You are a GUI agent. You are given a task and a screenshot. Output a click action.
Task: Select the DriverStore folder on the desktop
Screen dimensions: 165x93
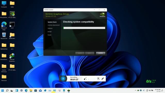4,57
